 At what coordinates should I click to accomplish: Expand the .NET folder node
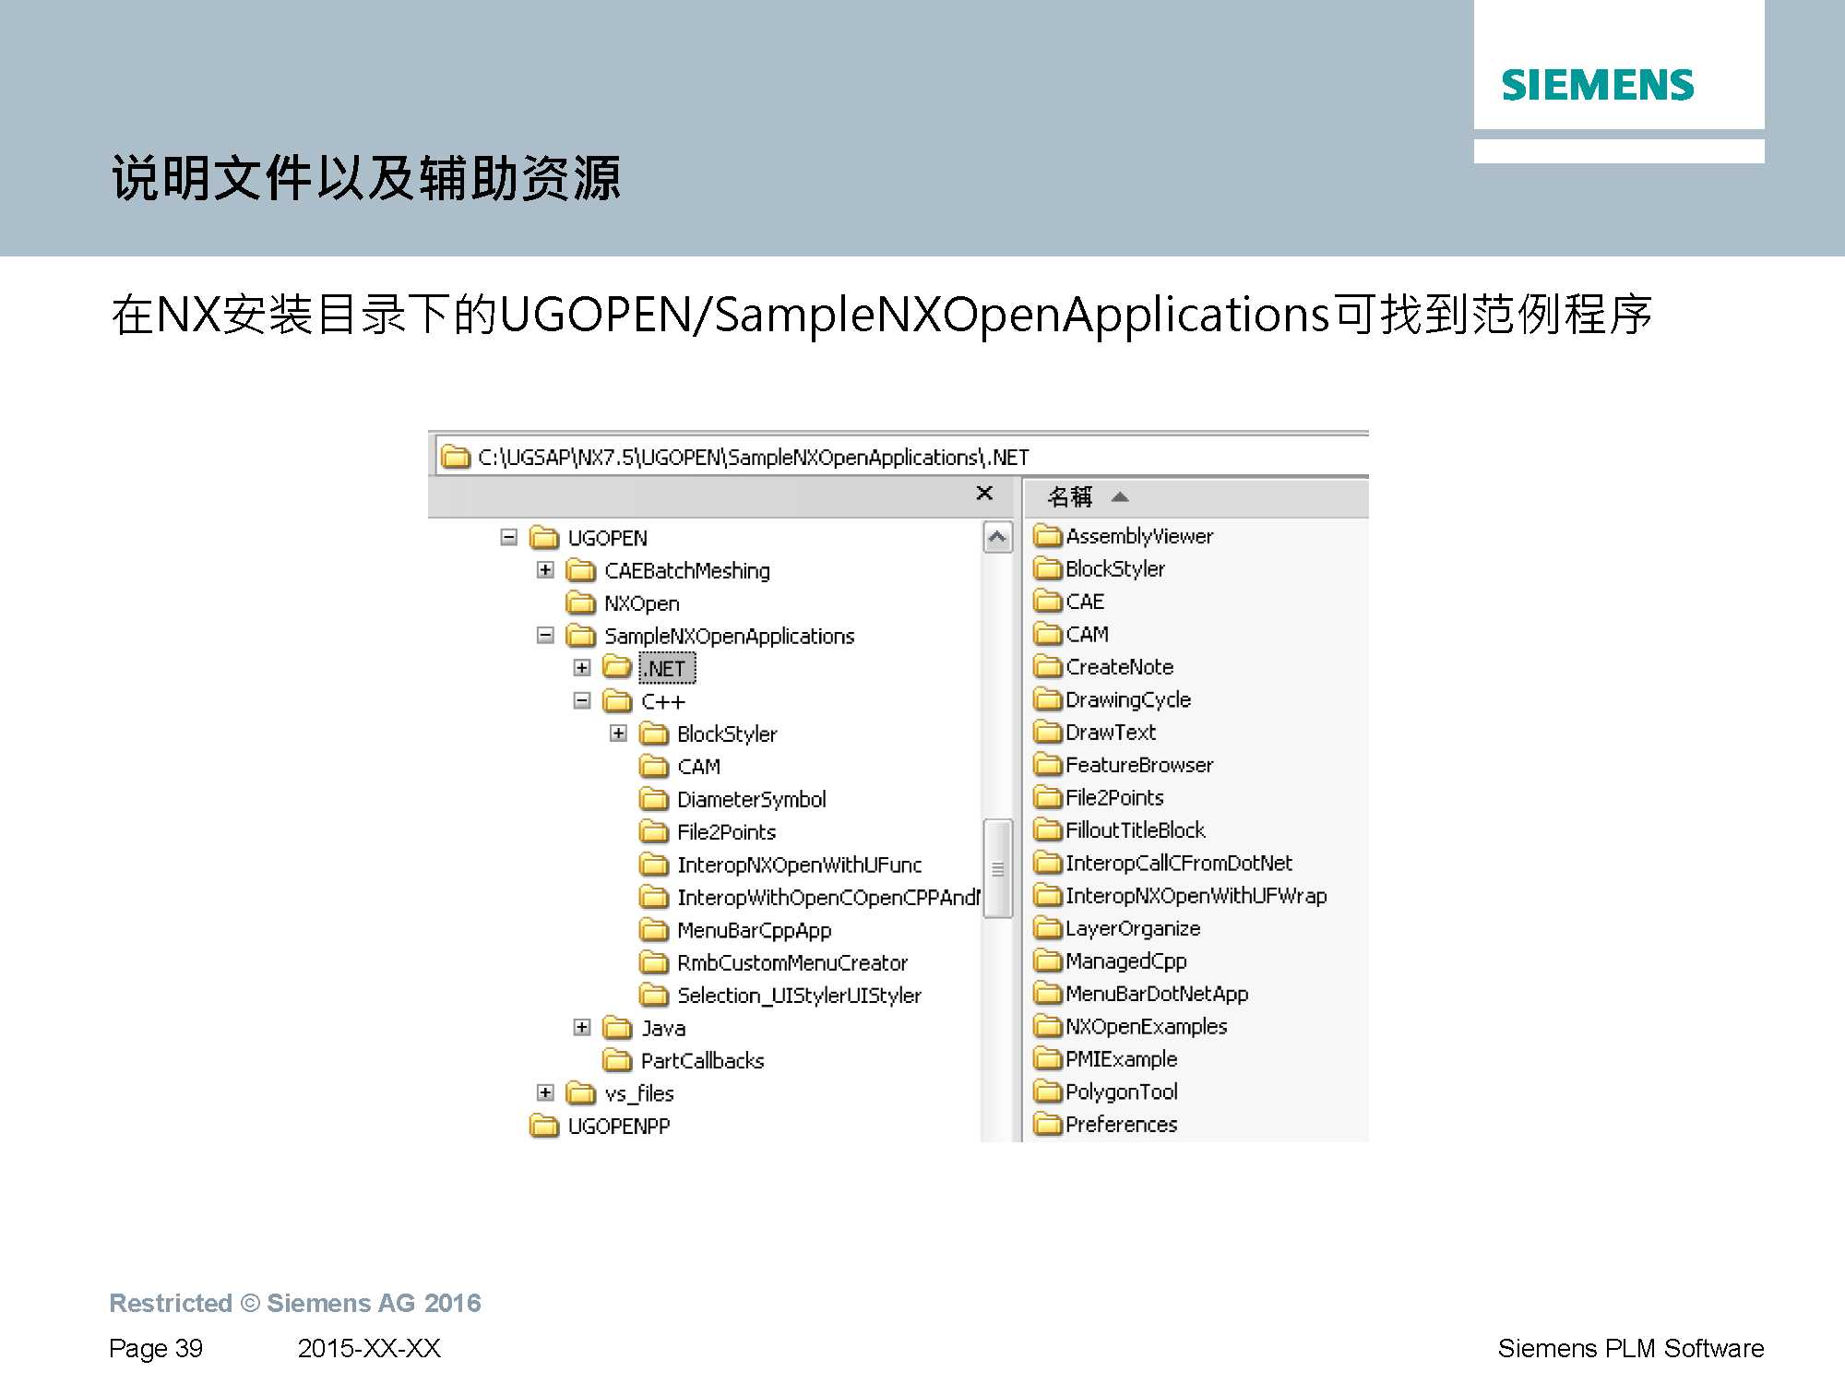(582, 668)
